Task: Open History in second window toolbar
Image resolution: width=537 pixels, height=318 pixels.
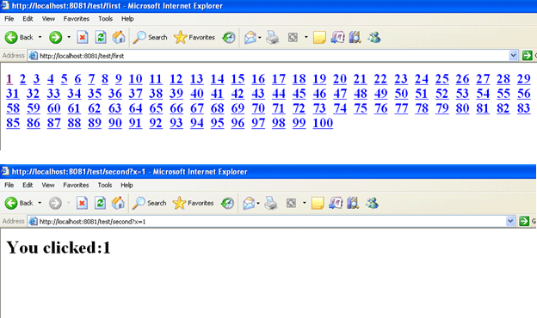Action: 227,203
